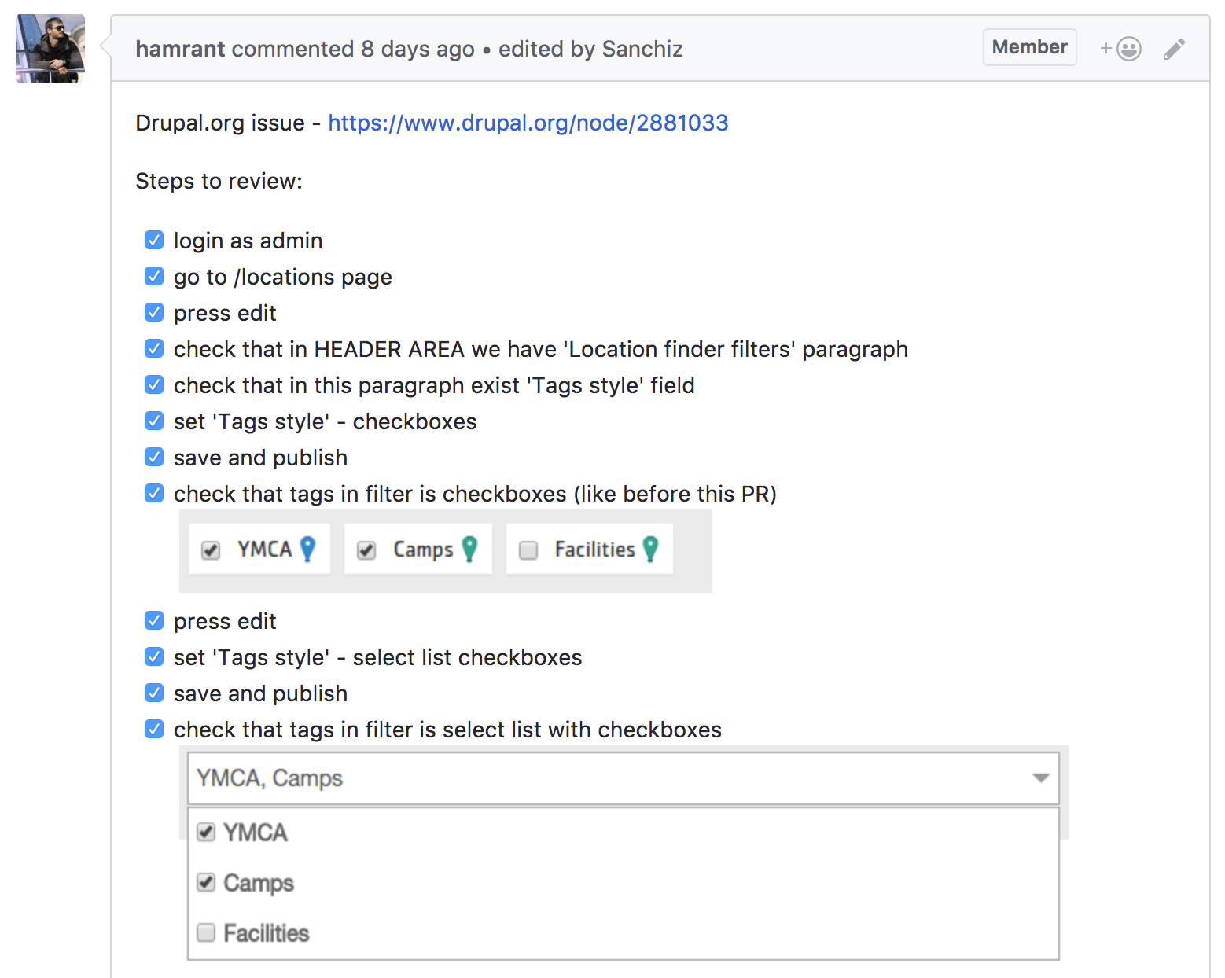This screenshot has height=978, width=1225.
Task: Check Facilities in the dropdown list
Action: [206, 932]
